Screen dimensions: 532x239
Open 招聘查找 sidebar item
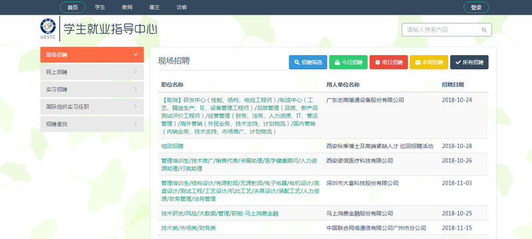92,124
